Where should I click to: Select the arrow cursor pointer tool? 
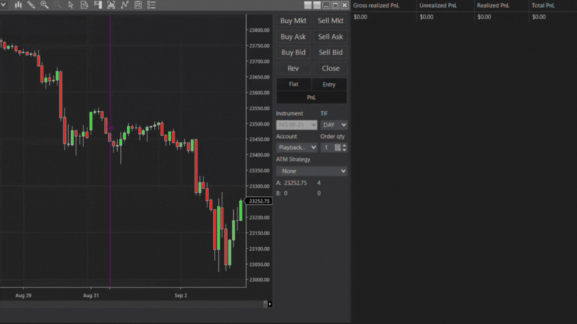tap(71, 5)
